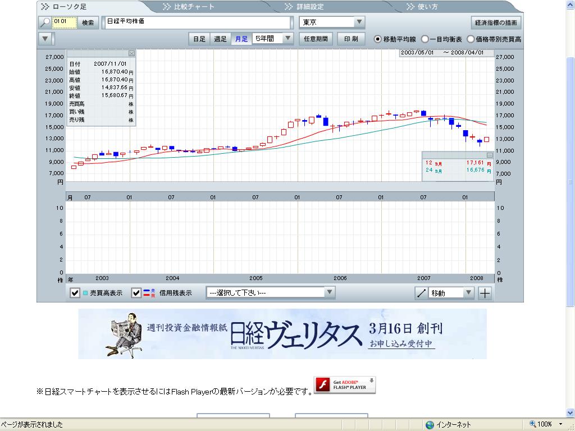This screenshot has height=431, width=575.
Task: Open the browser zoom level dropdown arrow
Action: (561, 424)
